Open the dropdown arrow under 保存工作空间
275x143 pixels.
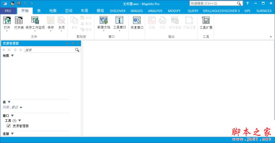point(35,31)
